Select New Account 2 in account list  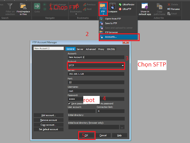pos(48,48)
